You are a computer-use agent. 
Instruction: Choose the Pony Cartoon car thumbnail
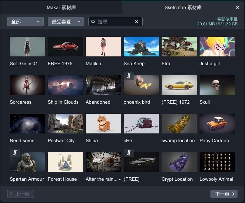pos(217,124)
